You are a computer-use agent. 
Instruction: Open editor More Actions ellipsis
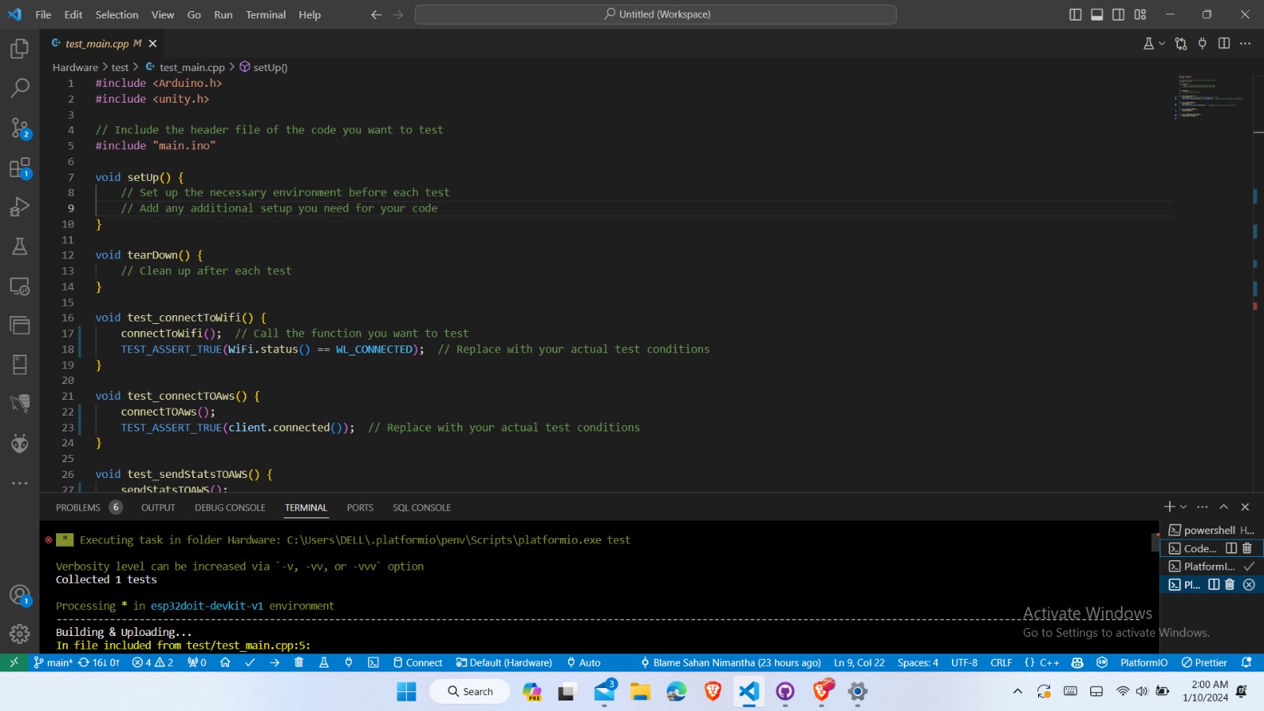[1245, 43]
